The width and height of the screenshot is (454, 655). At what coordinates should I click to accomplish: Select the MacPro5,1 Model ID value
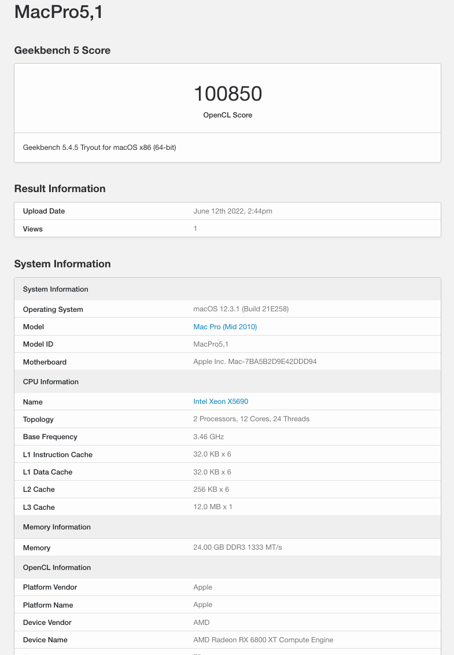211,344
